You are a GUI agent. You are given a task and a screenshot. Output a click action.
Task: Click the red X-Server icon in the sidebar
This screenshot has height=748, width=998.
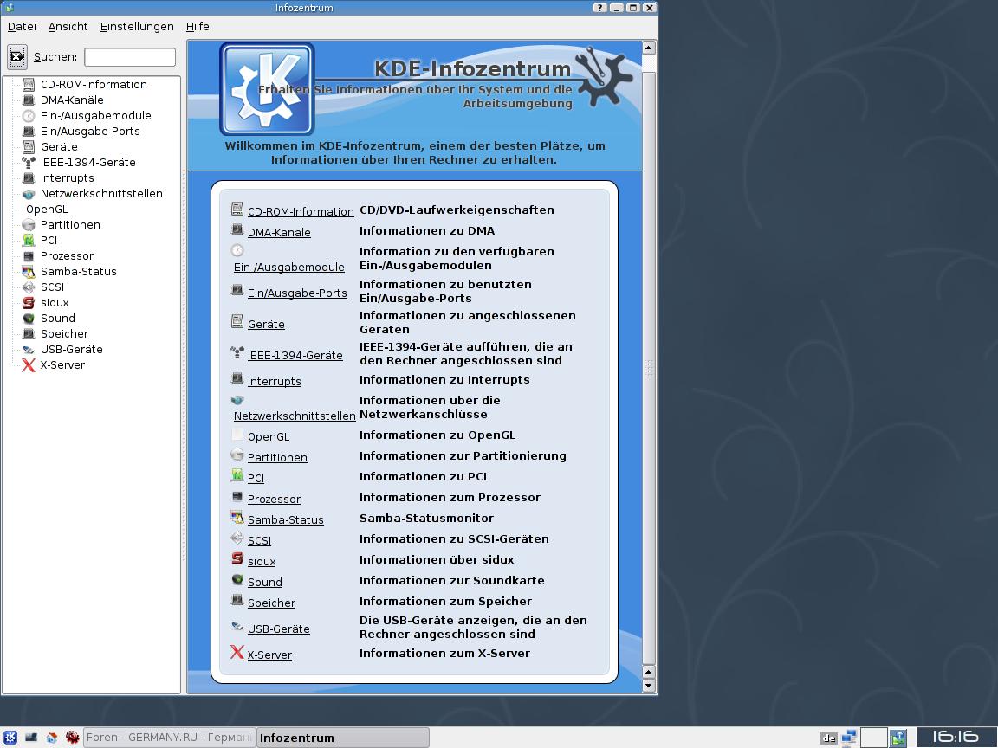pos(28,365)
